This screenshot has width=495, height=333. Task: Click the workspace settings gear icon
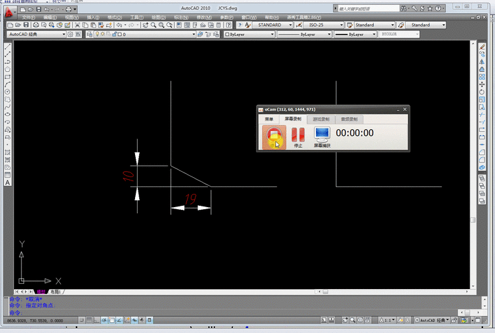[x=71, y=34]
